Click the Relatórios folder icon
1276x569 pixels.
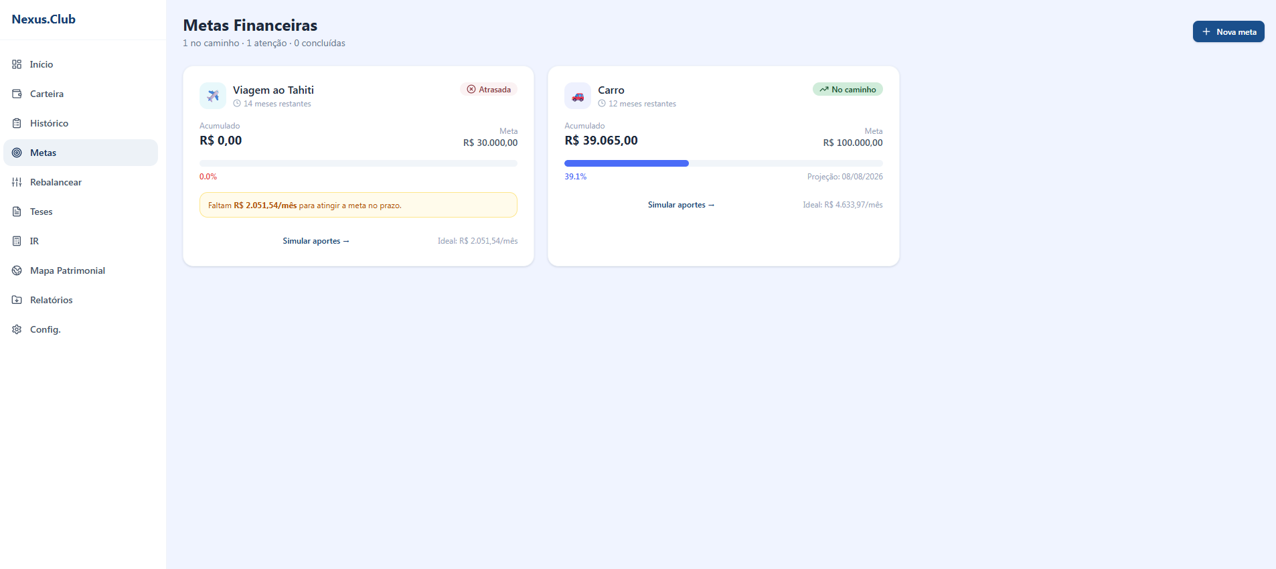click(x=17, y=300)
